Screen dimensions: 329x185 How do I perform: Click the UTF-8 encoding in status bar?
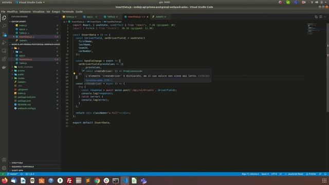[x=274, y=174]
